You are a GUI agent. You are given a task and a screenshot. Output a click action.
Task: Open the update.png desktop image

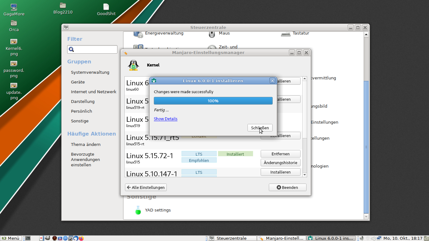(x=14, y=85)
